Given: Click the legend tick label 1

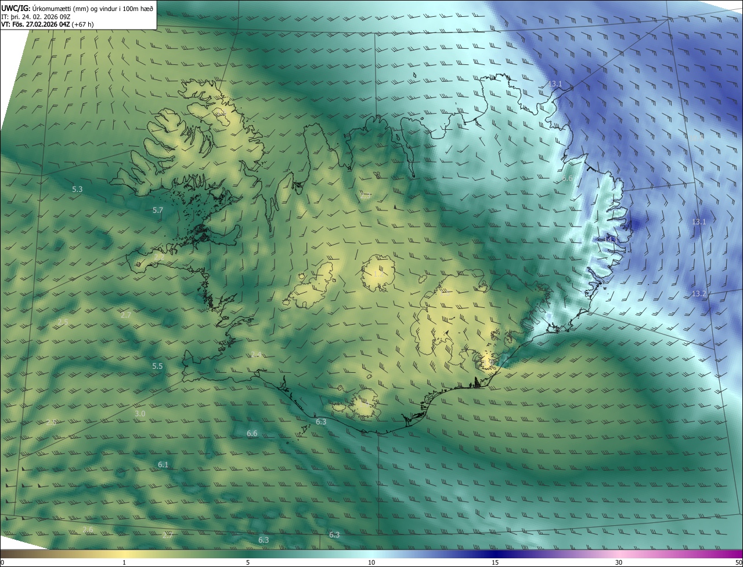Looking at the screenshot, I should tap(124, 562).
